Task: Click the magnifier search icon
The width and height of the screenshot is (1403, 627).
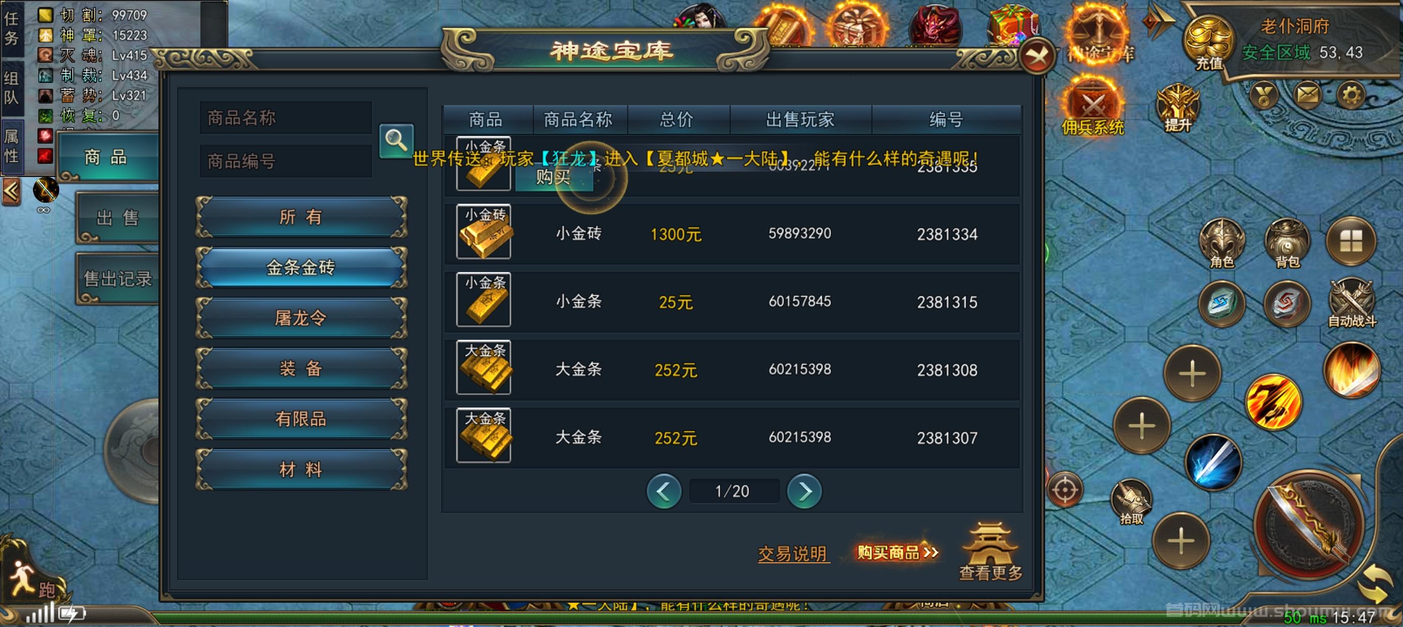Action: (396, 141)
